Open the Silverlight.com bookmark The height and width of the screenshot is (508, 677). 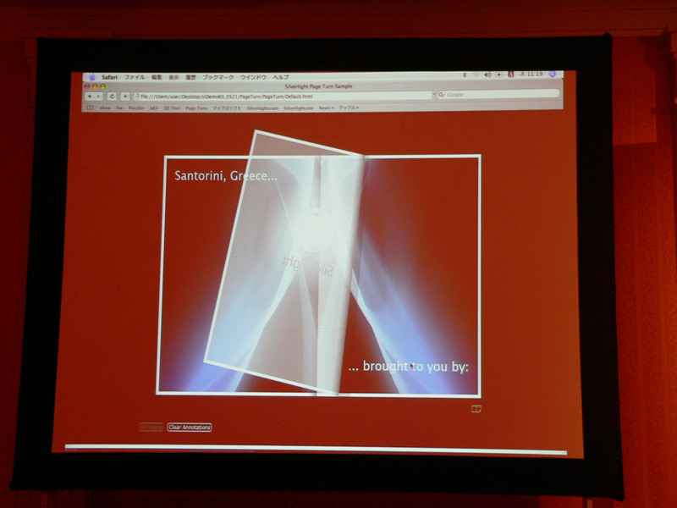point(262,108)
